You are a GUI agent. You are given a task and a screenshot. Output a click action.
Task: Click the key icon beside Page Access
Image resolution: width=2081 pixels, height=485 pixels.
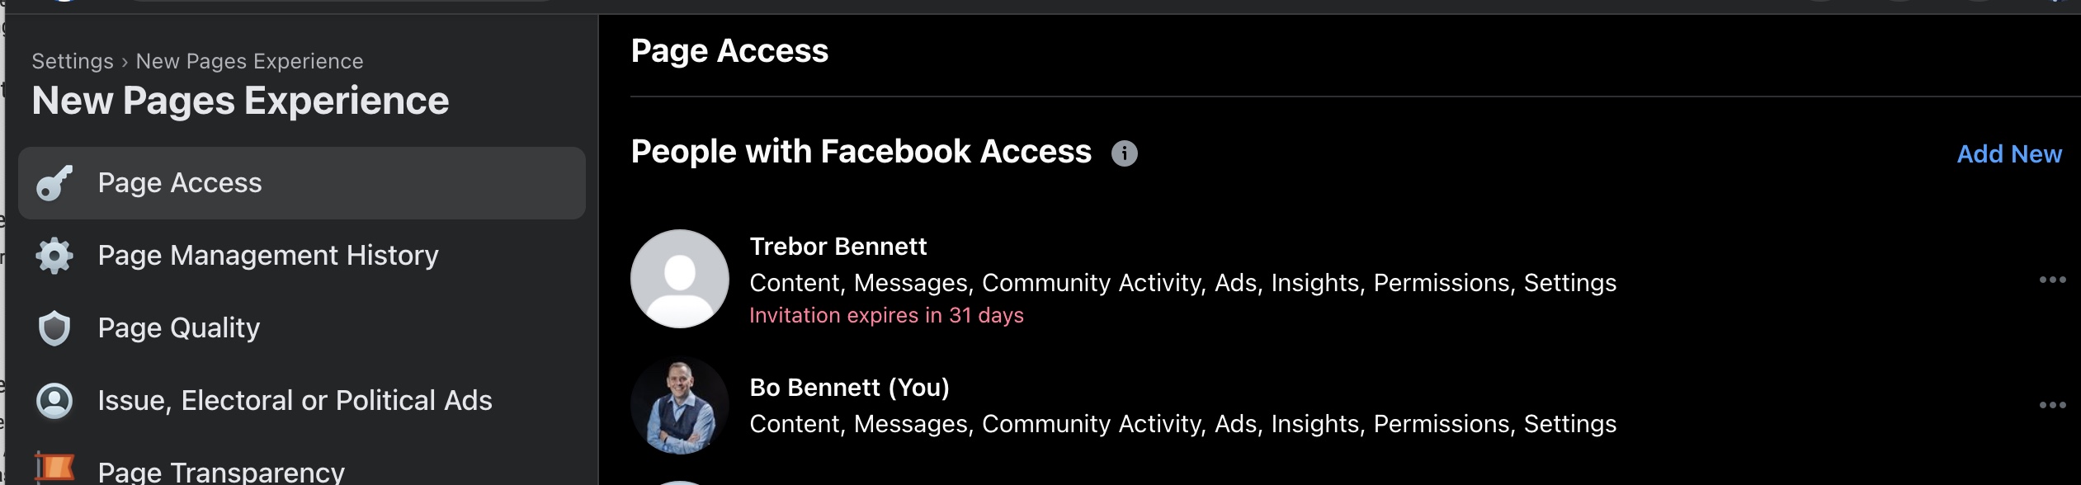pos(54,183)
